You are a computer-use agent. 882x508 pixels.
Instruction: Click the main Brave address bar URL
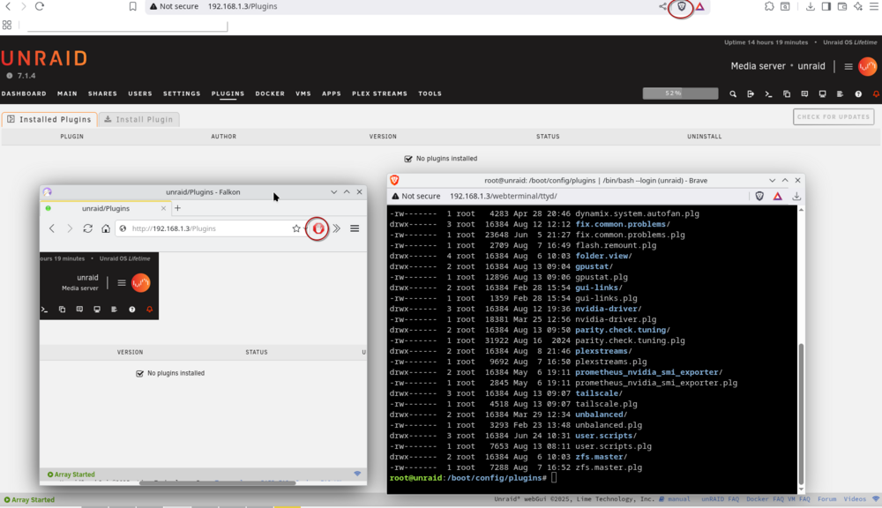tap(243, 7)
